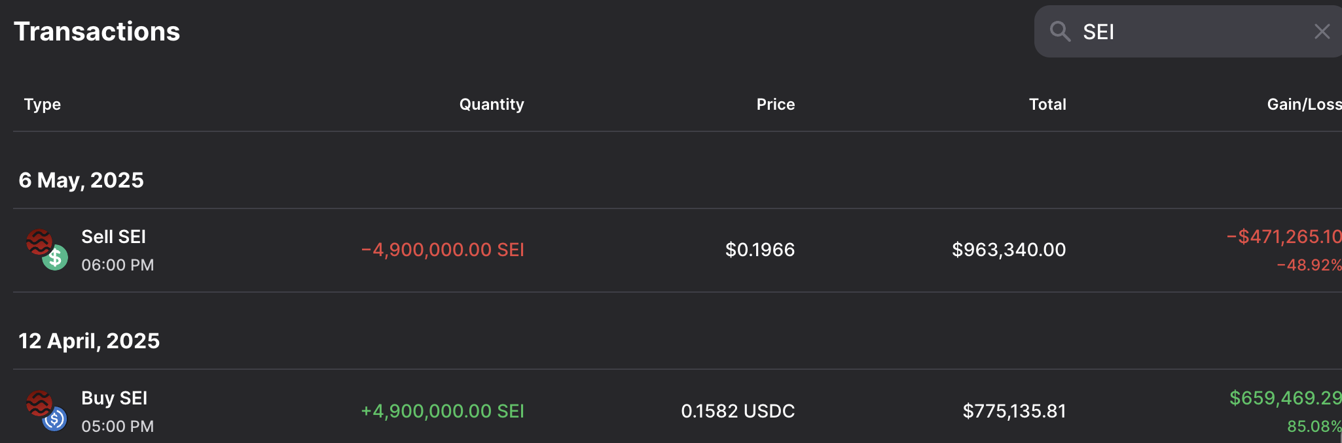This screenshot has width=1342, height=443.
Task: Click the −$471,265.10 loss amount
Action: coord(1284,237)
